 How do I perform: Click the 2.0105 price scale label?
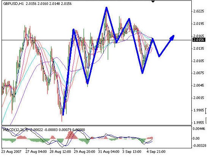coord(199,61)
